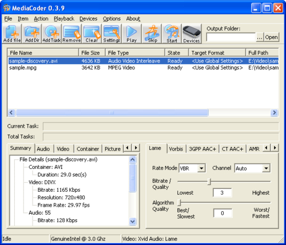Click the State column header
The image size is (286, 245).
point(177,53)
